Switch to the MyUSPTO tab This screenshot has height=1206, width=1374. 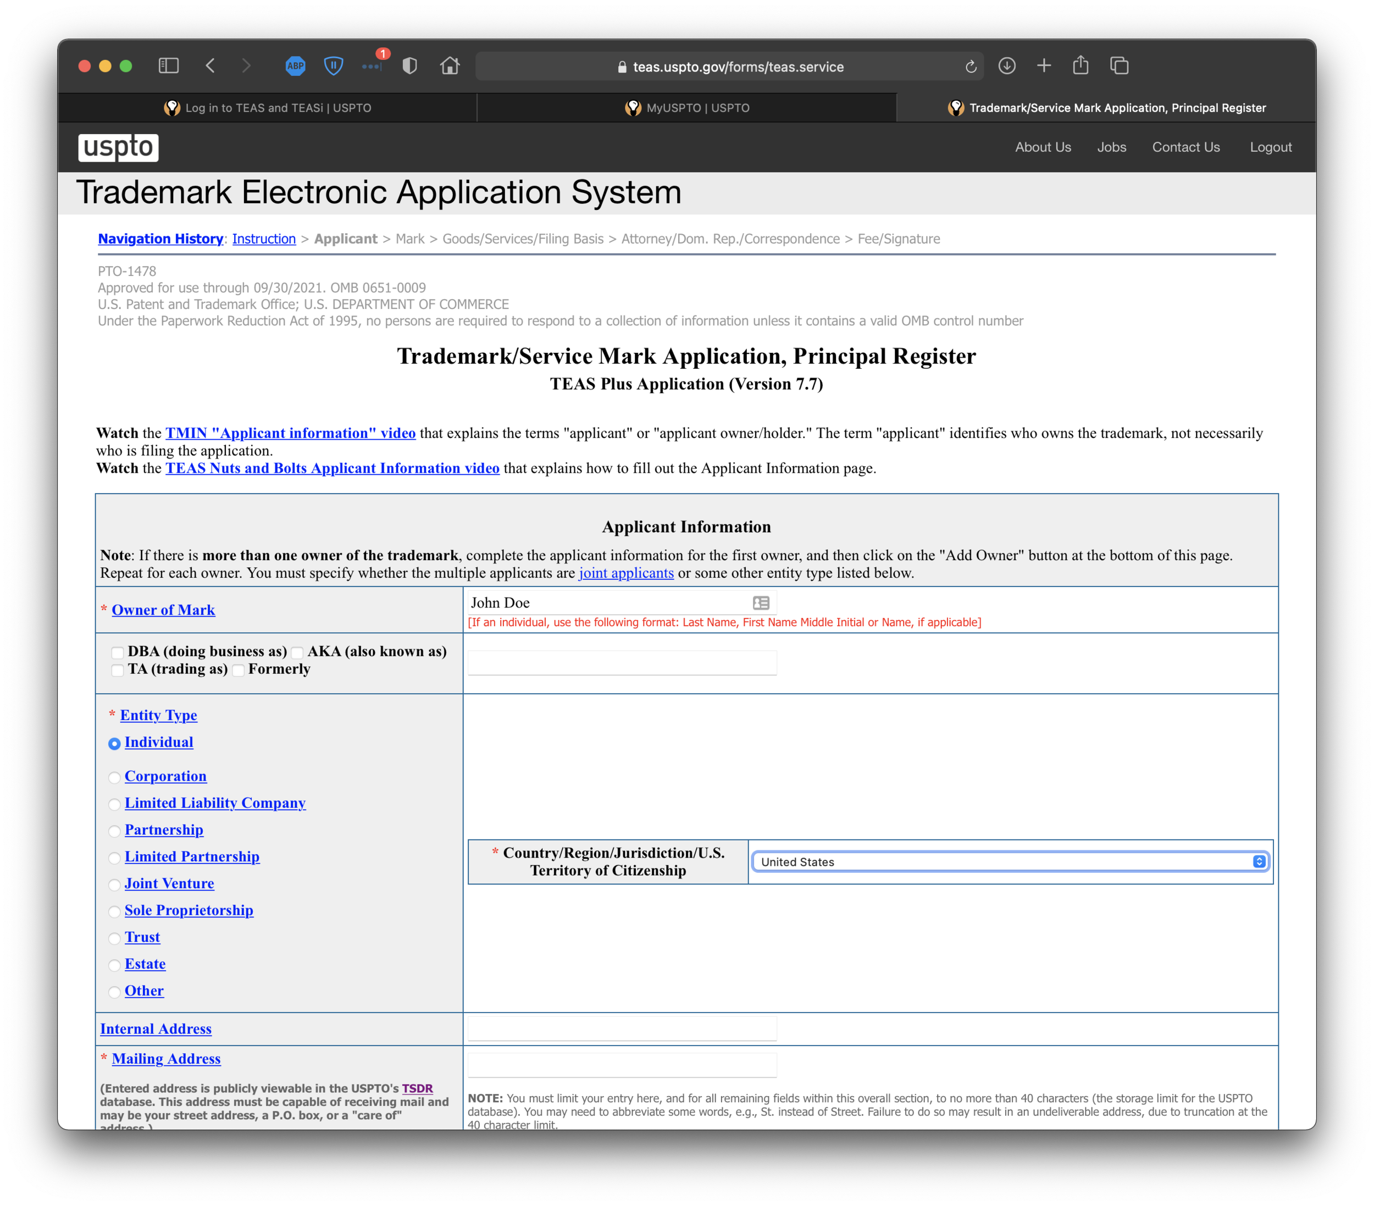pyautogui.click(x=687, y=108)
